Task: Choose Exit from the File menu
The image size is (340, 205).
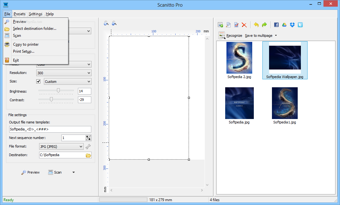Action: [36, 60]
